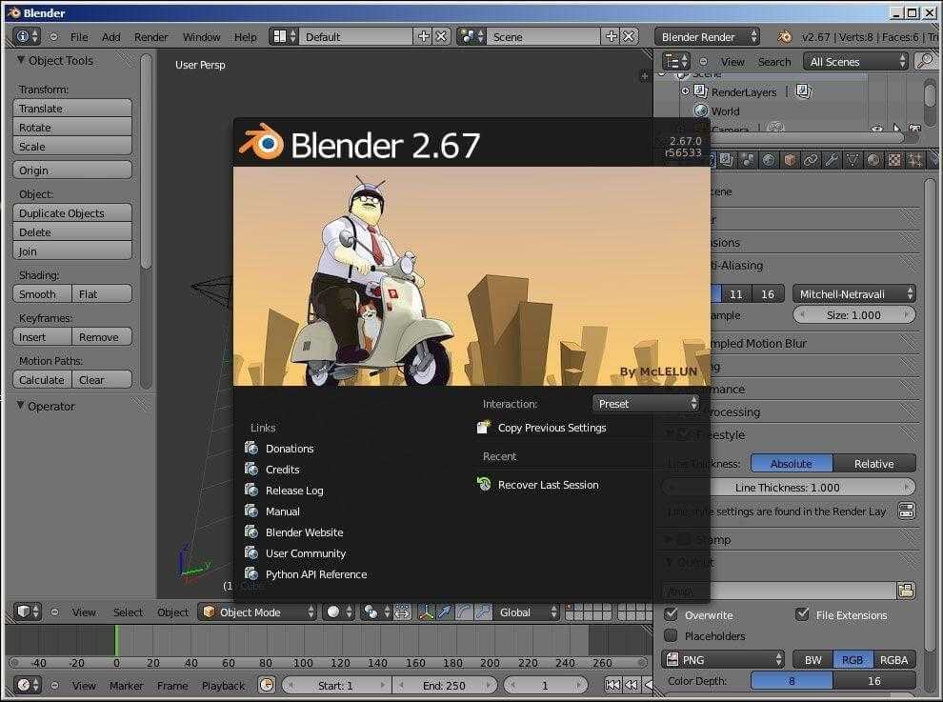Click the Line Thickness slider field

[787, 487]
